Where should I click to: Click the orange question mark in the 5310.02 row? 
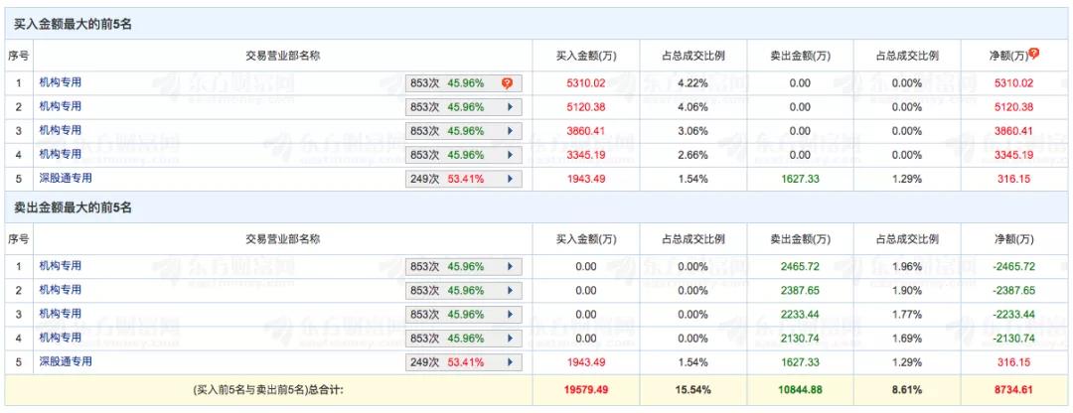point(507,82)
